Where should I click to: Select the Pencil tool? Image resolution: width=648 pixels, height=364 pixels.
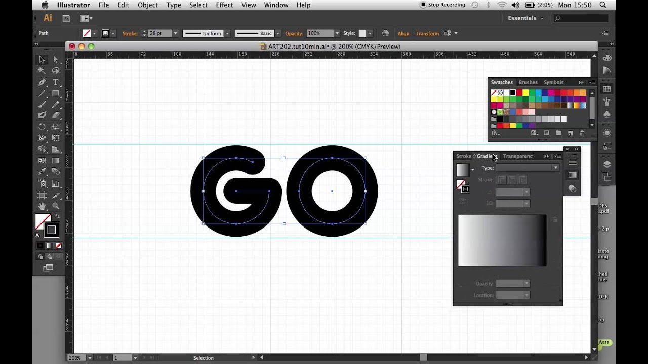(x=56, y=105)
